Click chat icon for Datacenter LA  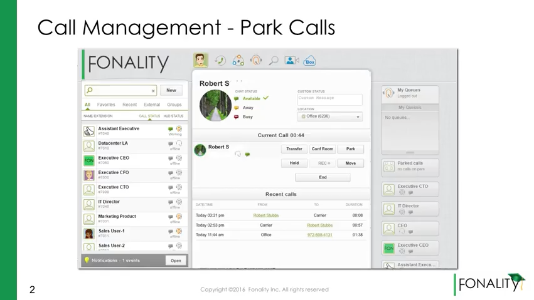click(x=170, y=143)
